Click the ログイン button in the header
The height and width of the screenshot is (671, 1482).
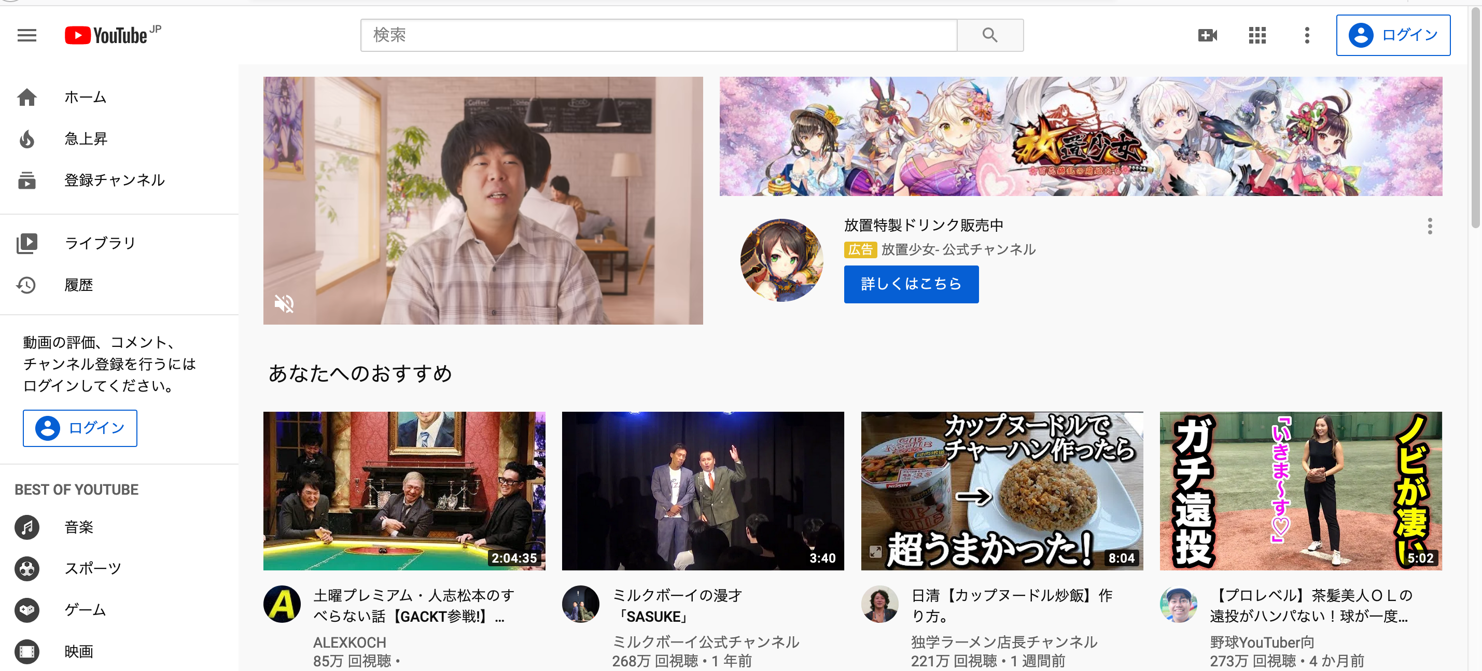[x=1393, y=36]
